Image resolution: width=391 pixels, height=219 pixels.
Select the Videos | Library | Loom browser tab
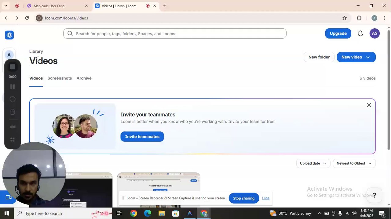(125, 6)
